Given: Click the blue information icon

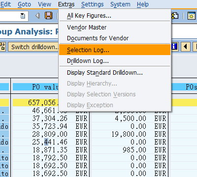Looking at the screenshot, I should (174, 47).
